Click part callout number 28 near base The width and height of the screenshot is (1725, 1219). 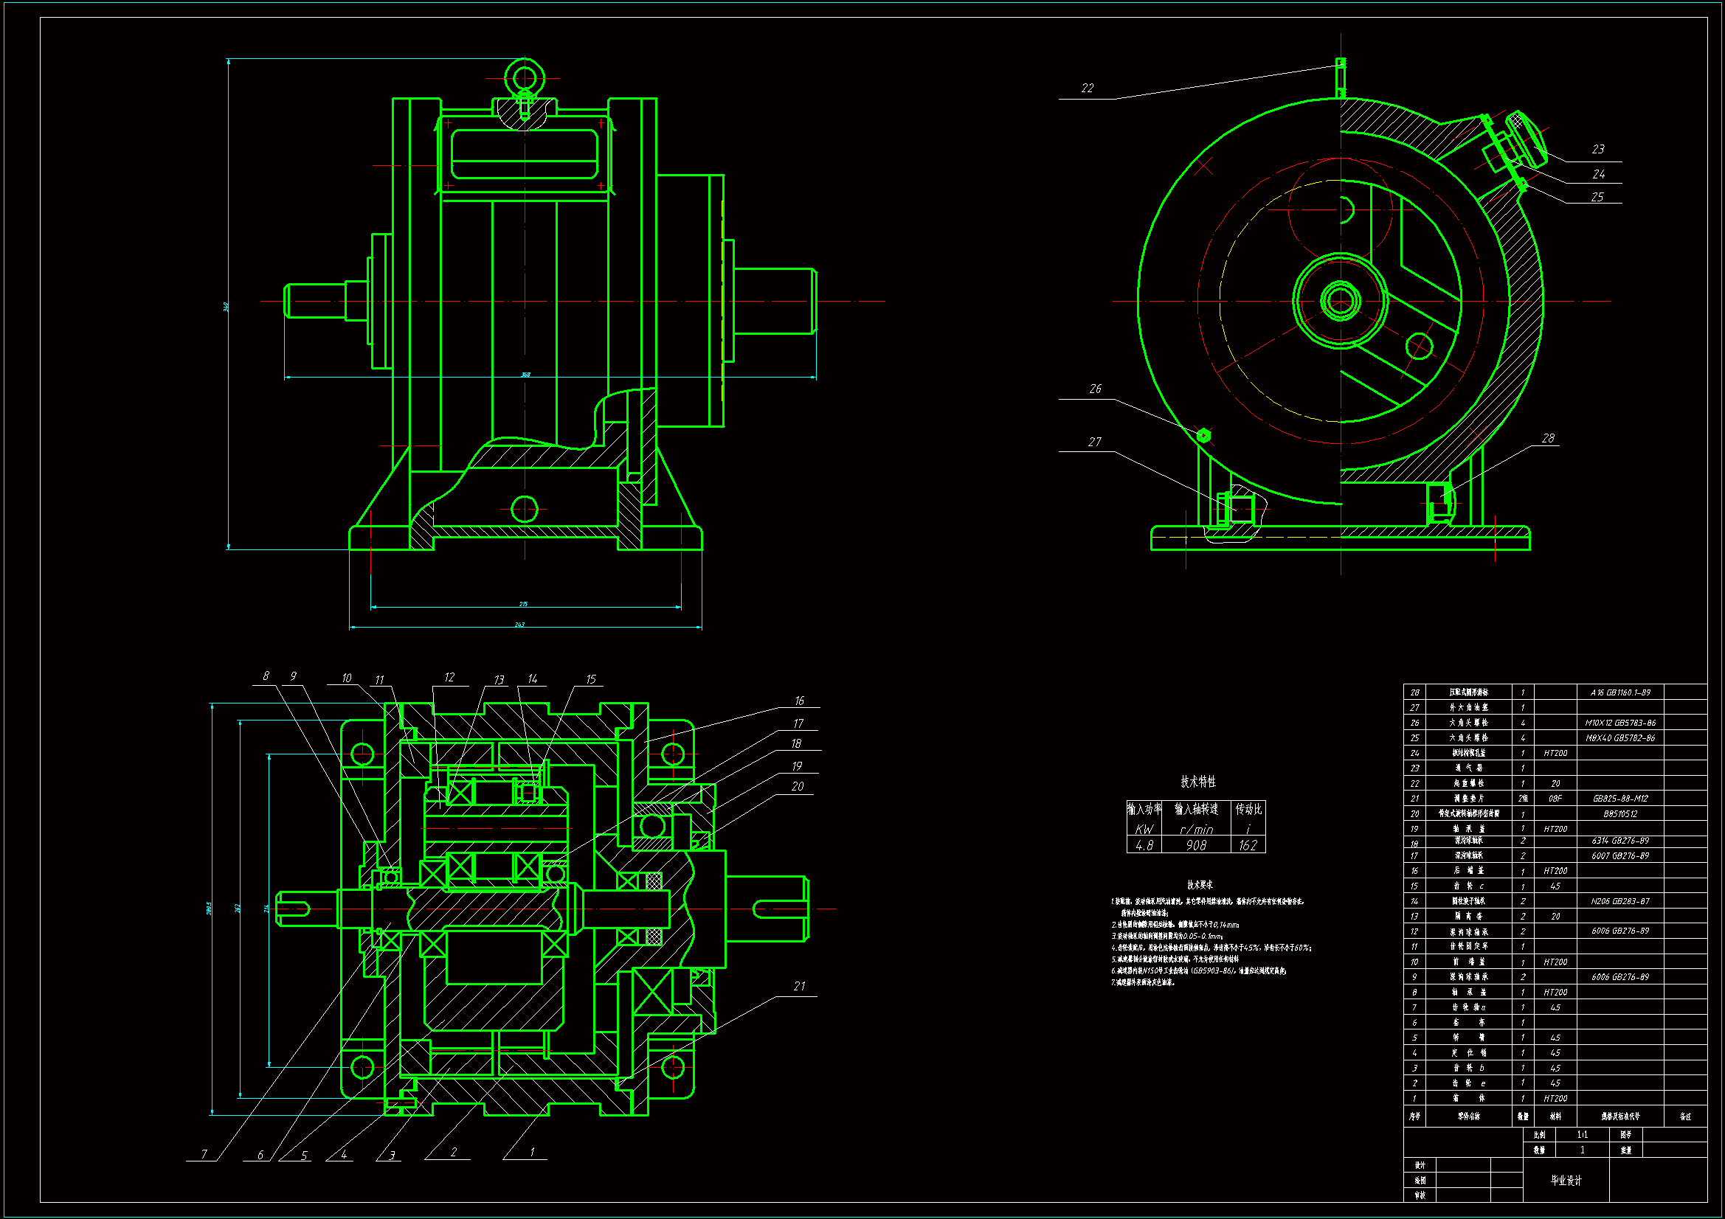click(x=1548, y=439)
